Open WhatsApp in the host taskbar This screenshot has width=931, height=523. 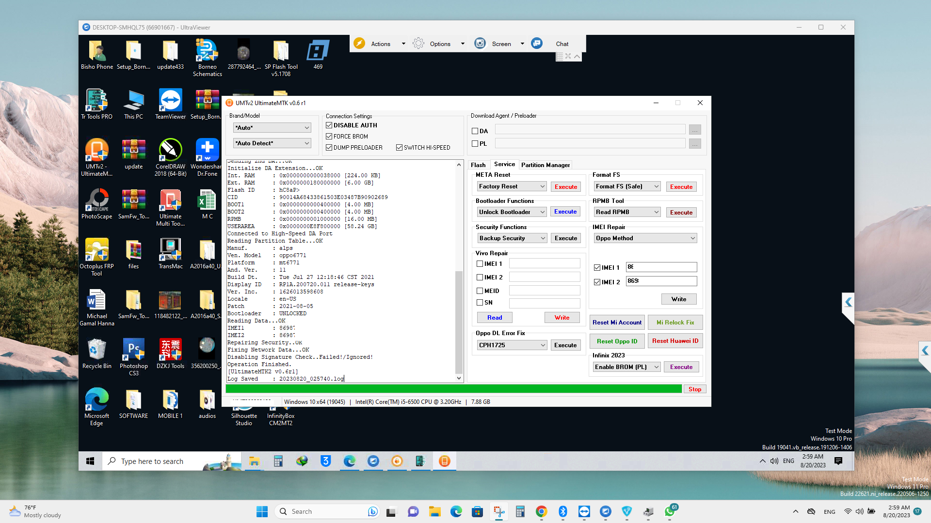pos(670,511)
